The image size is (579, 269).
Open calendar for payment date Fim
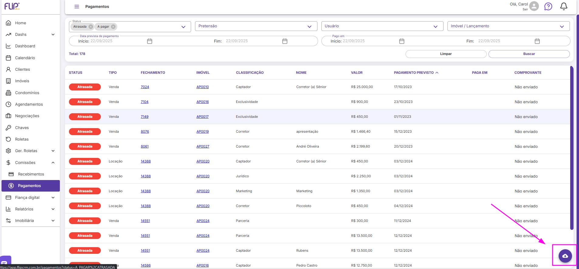tap(285, 41)
